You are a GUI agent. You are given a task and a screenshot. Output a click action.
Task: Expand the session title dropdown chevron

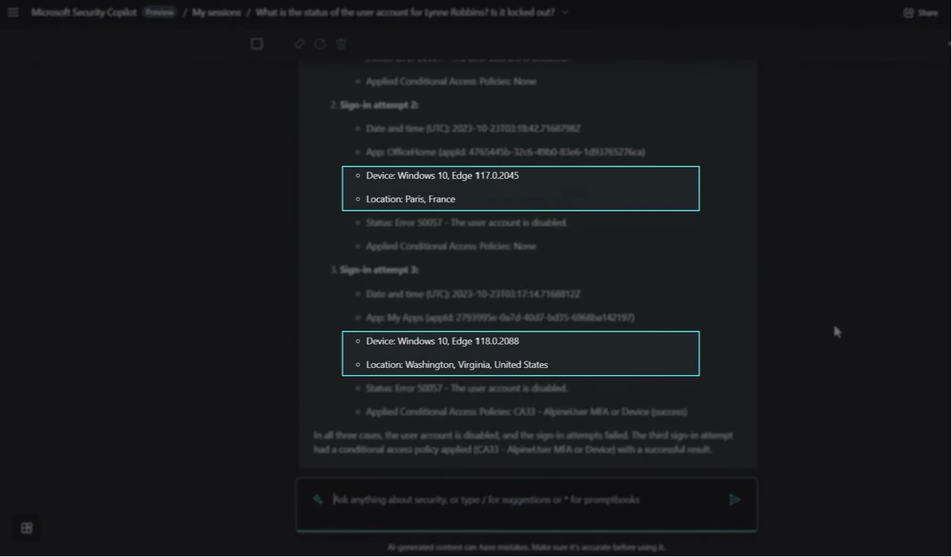(565, 13)
